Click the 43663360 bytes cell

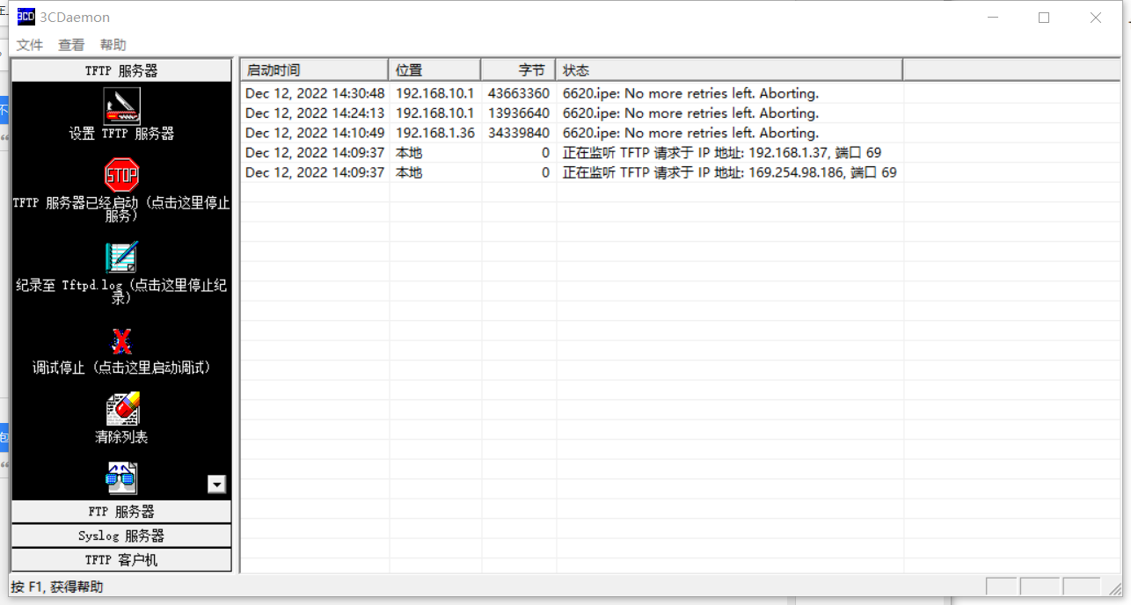[x=519, y=93]
